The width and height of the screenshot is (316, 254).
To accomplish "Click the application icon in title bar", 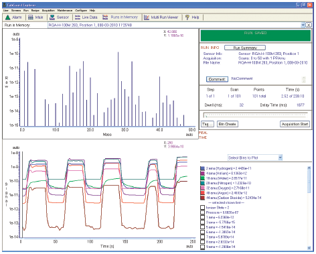I will 4,5.
